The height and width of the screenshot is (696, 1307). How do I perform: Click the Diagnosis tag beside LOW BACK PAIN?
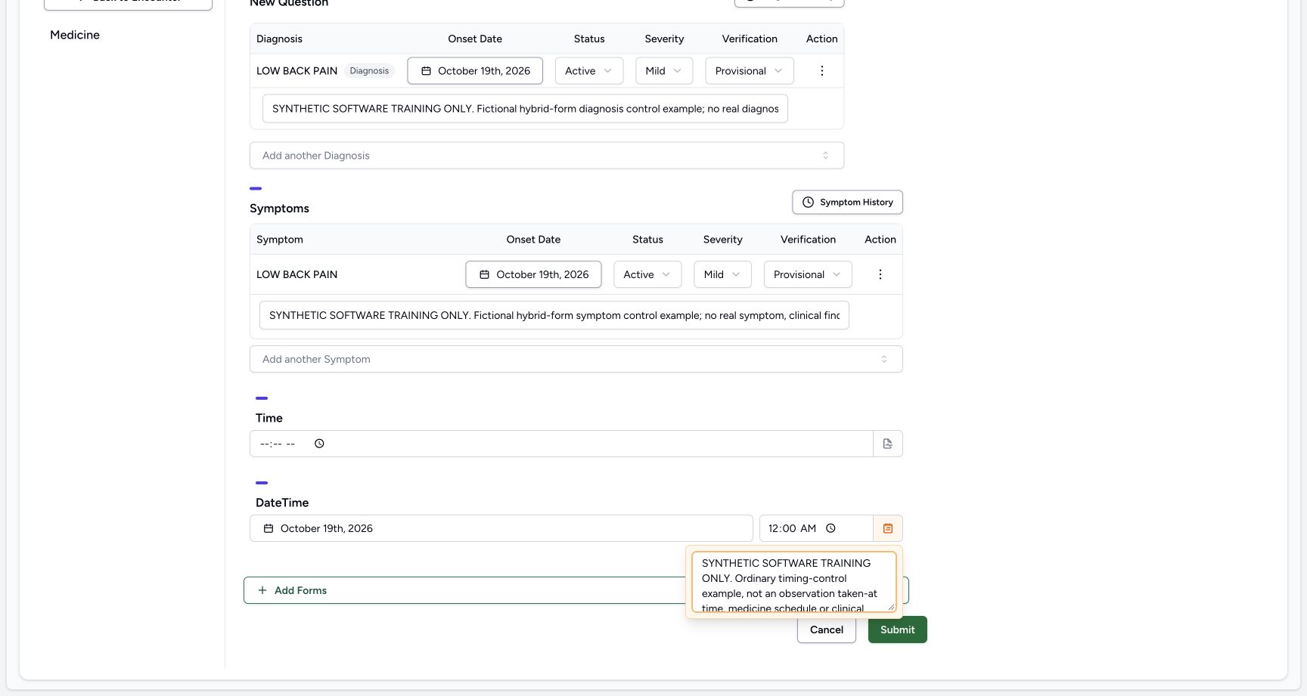point(369,71)
